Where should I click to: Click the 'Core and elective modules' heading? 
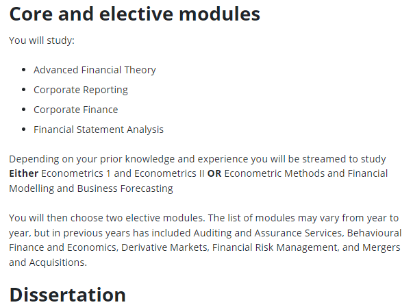135,14
